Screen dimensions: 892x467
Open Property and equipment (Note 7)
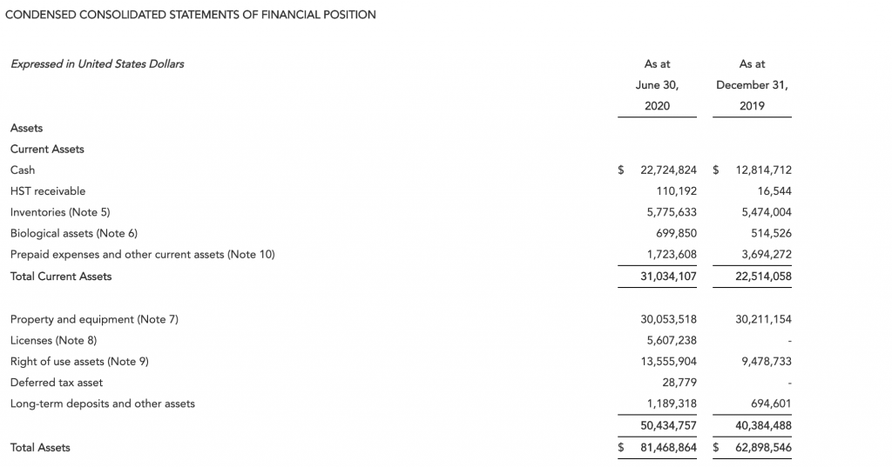pyautogui.click(x=94, y=319)
